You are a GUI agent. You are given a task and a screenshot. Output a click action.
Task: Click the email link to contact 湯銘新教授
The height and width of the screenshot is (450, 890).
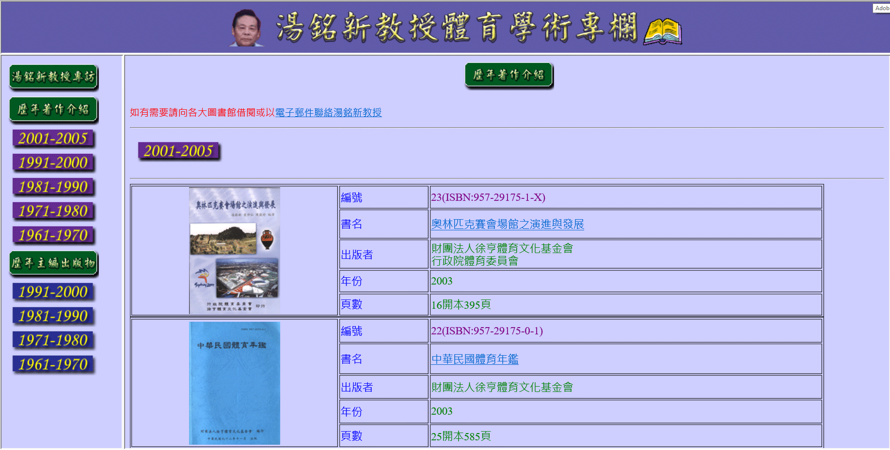[x=328, y=113]
